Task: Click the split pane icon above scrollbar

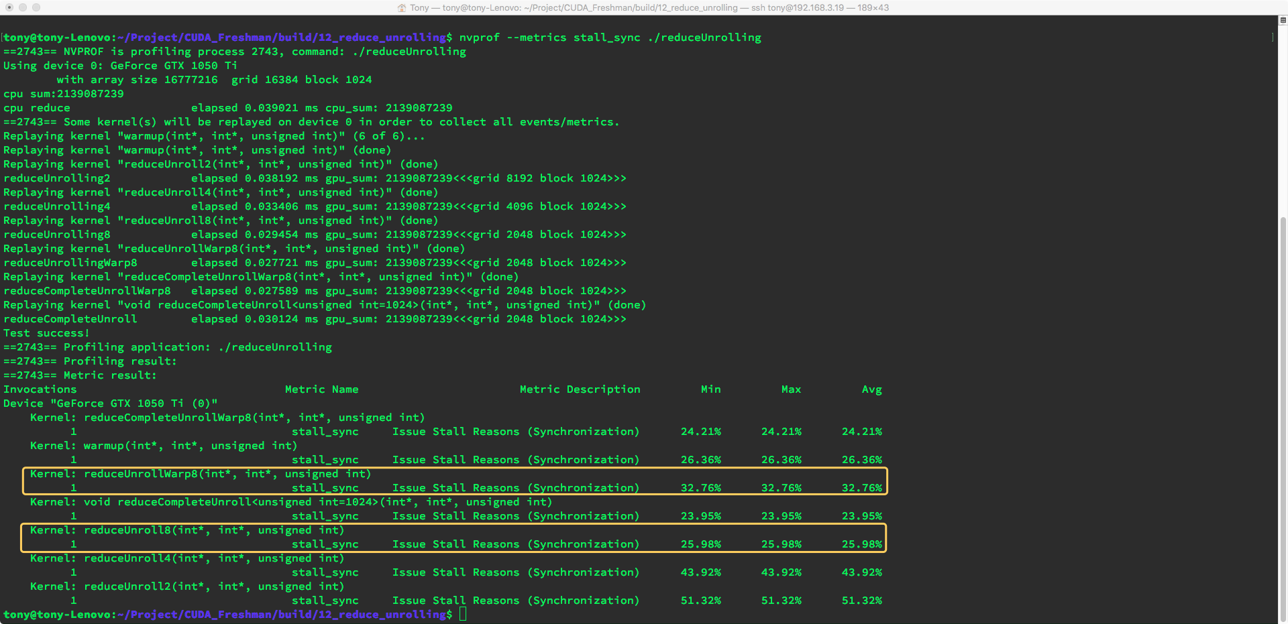Action: tap(1283, 21)
